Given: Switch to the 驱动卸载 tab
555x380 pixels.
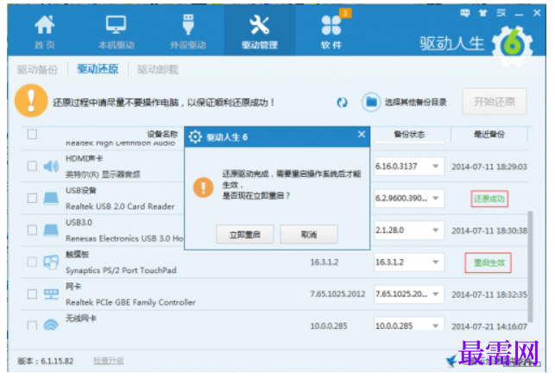Looking at the screenshot, I should click(x=158, y=69).
